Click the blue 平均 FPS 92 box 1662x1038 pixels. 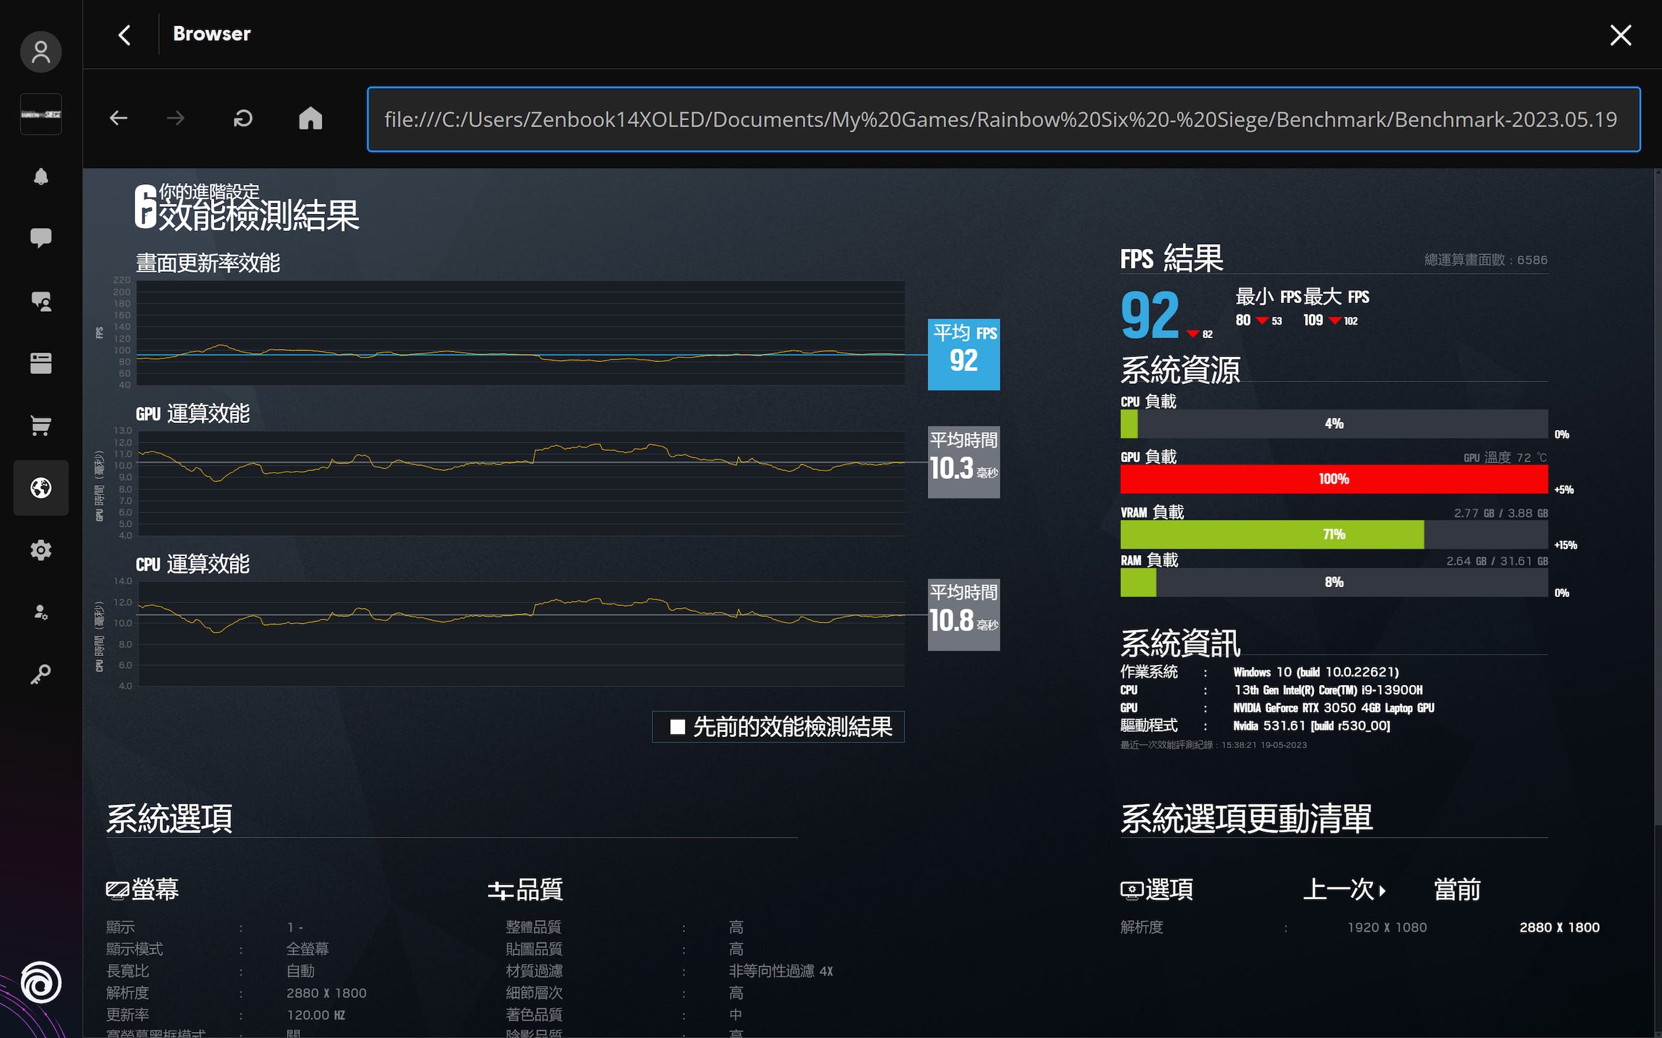pyautogui.click(x=963, y=354)
